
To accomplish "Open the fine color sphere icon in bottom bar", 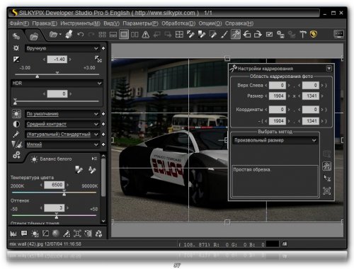I will coord(56,234).
